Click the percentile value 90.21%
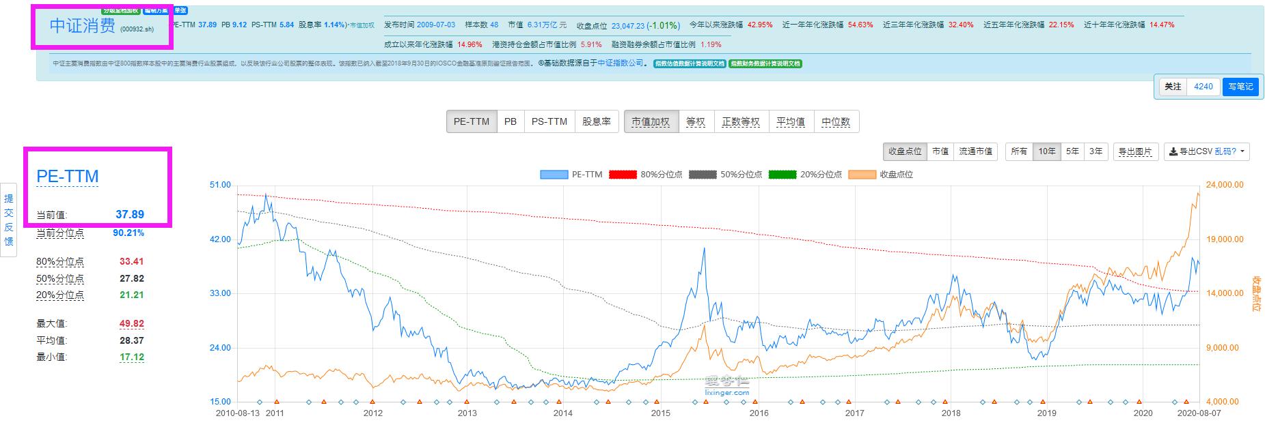1265x442 pixels. (128, 233)
